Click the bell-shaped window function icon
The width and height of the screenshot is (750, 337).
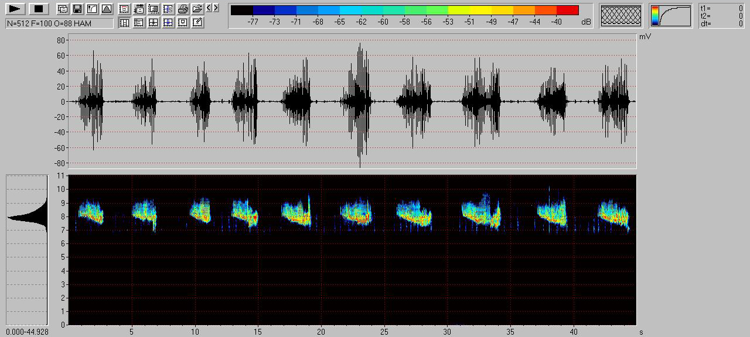(106, 9)
